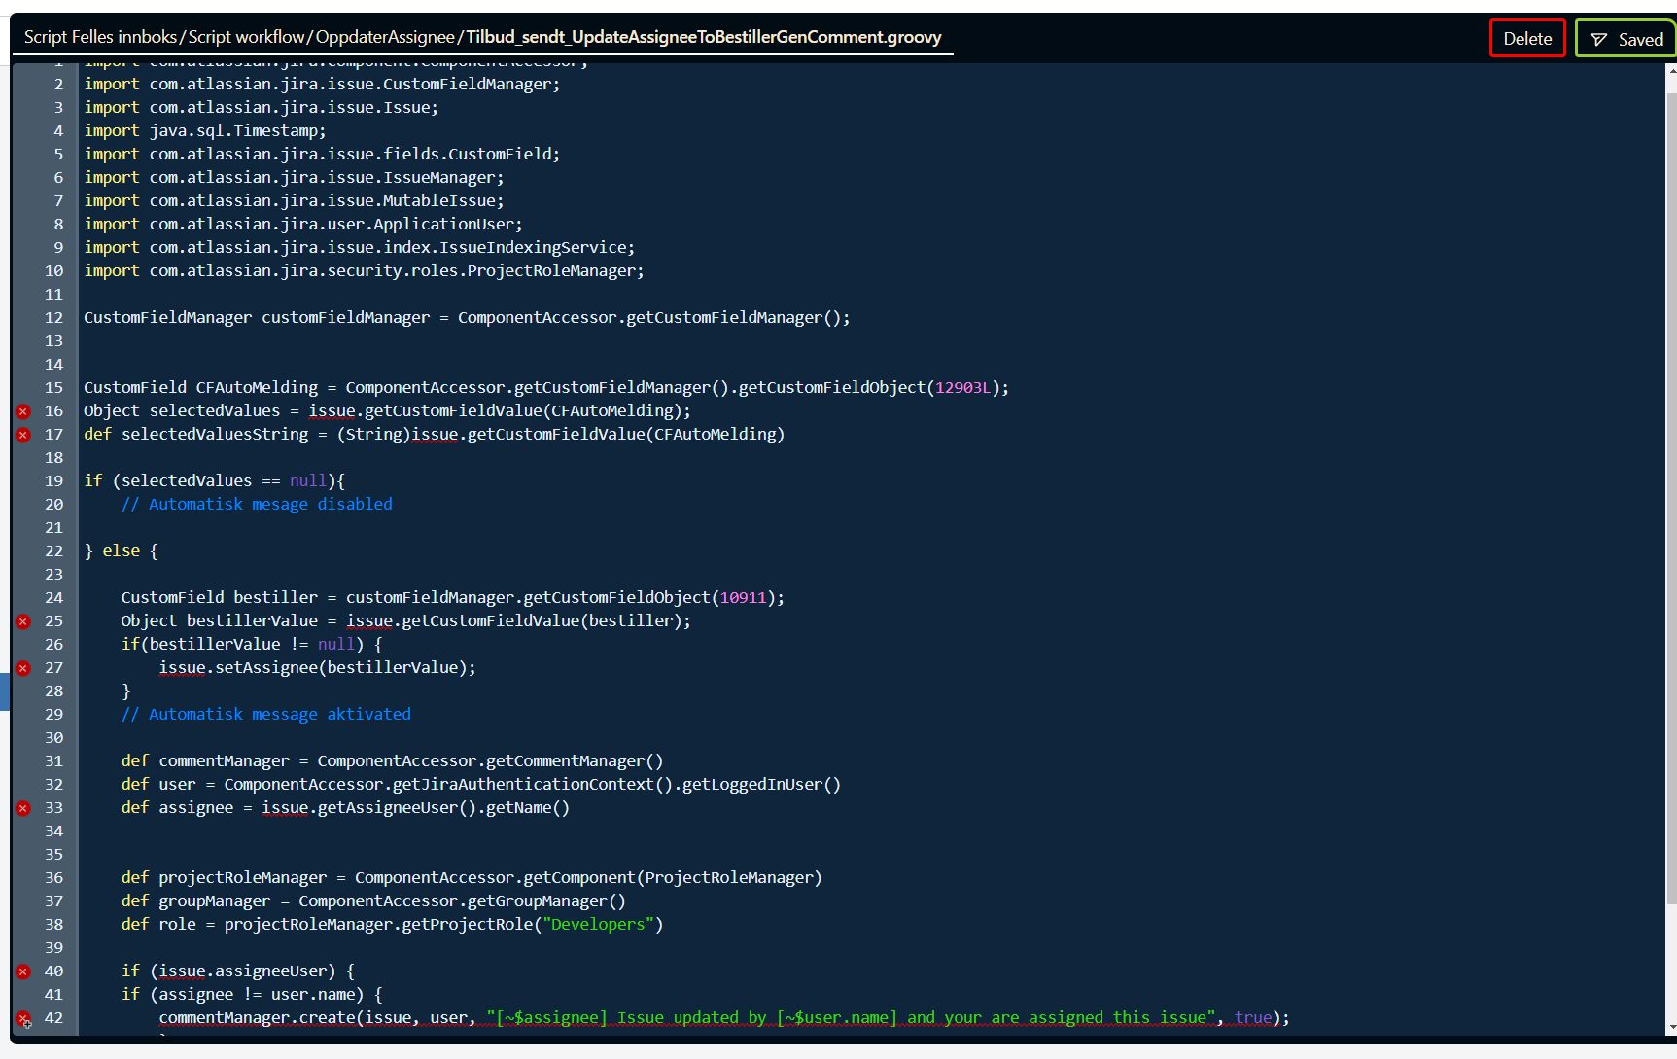Click the 'Script Felles innboks' breadcrumb
Image resolution: width=1677 pixels, height=1059 pixels.
[100, 37]
